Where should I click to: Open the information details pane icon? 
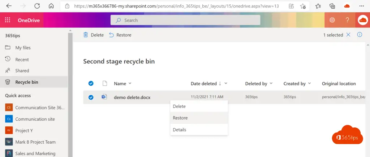pos(360,35)
